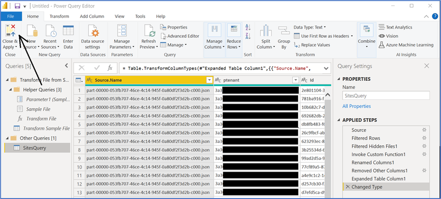Open the ptenant column filter dropdown
The image size is (441, 199).
[295, 80]
